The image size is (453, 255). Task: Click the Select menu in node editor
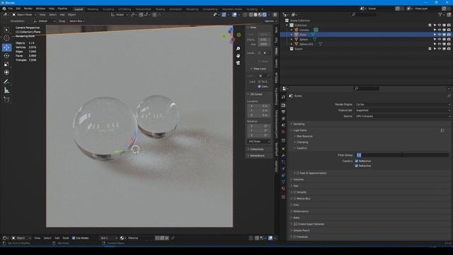pos(47,238)
